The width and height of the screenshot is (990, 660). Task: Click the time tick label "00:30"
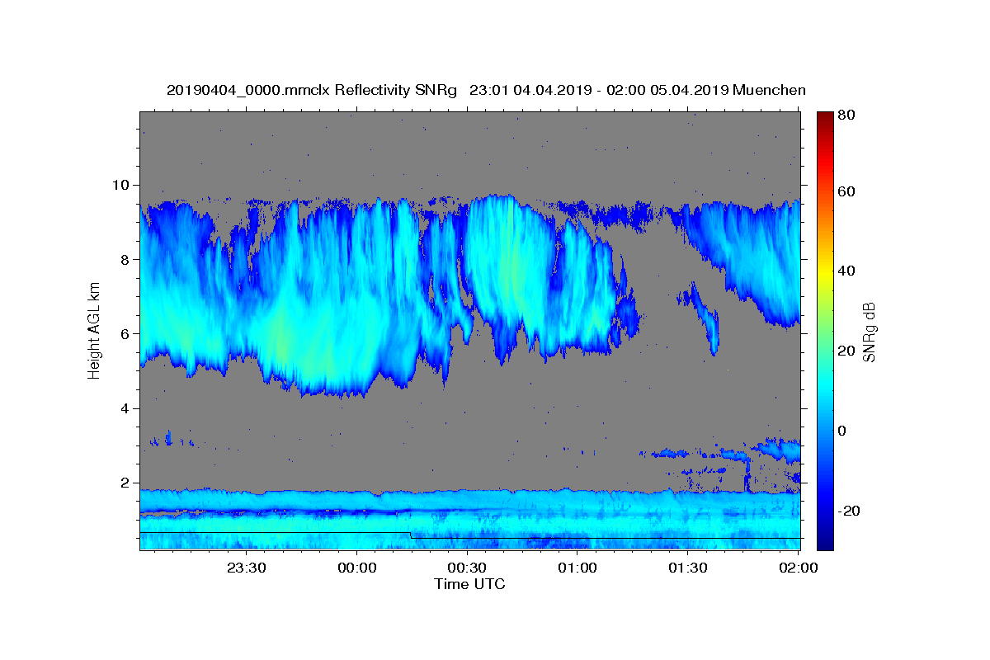(x=467, y=568)
